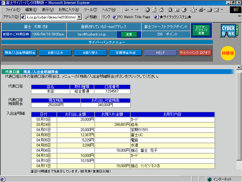Image resolution: width=242 pixels, height=182 pixels.
Task: Click the お振り替え button
Action: point(90,53)
